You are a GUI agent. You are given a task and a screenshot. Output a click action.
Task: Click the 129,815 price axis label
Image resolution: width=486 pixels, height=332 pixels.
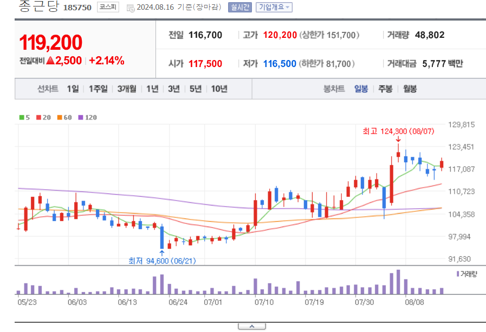462,125
